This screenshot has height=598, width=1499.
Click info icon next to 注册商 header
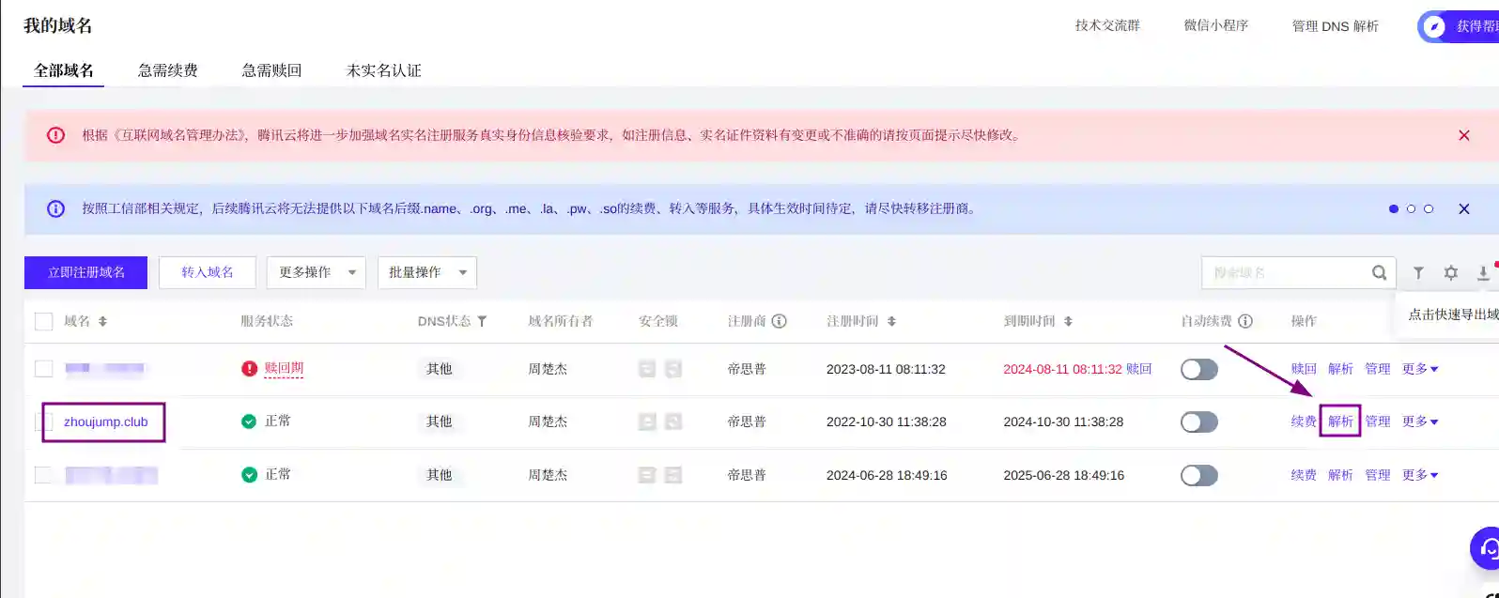coord(780,321)
